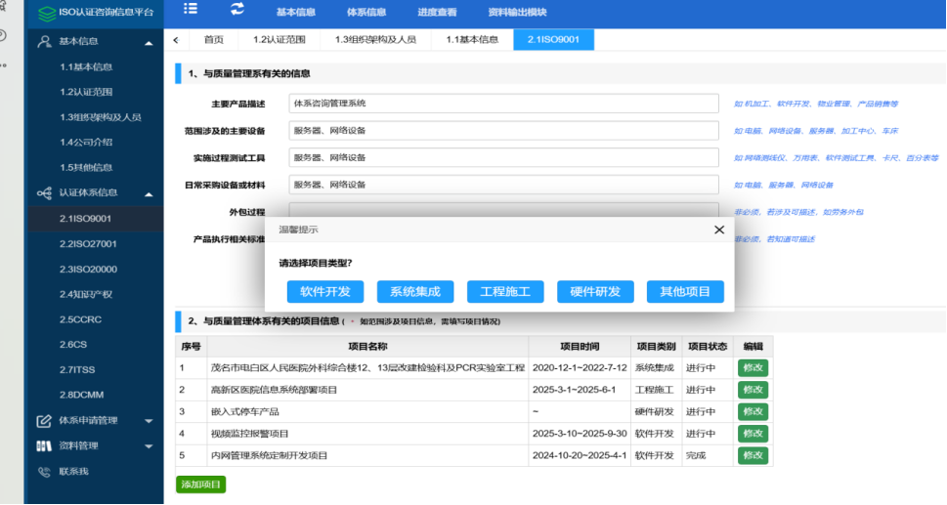Screen dimensions: 947x505
Task: Click the 视频监控报警项目 name cell
Action: [x=367, y=434]
